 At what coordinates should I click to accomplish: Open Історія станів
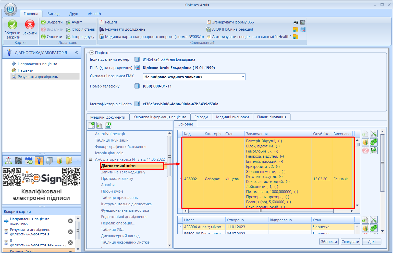pos(80,29)
